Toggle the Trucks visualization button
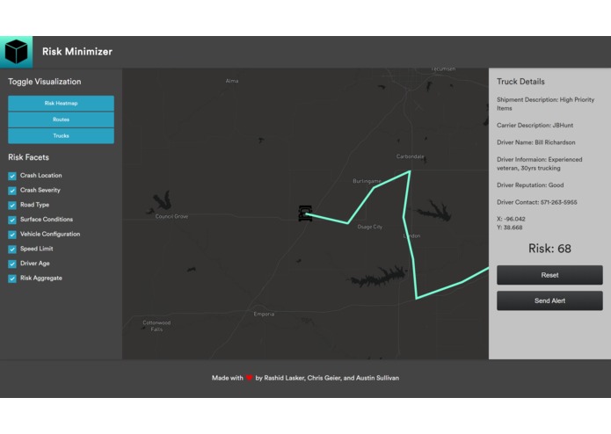611x434 pixels. point(61,136)
